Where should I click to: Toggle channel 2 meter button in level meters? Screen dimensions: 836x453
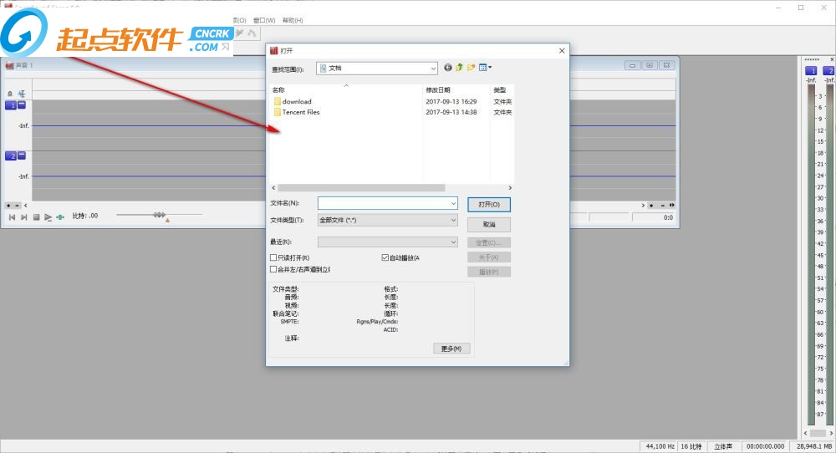829,71
